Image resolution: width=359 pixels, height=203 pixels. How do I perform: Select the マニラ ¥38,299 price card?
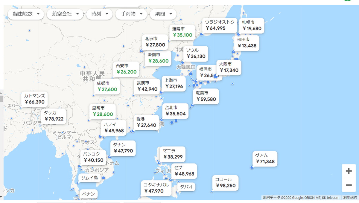173,154
